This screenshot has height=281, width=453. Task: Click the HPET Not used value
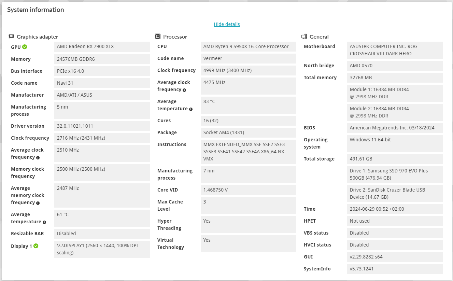[x=395, y=221]
